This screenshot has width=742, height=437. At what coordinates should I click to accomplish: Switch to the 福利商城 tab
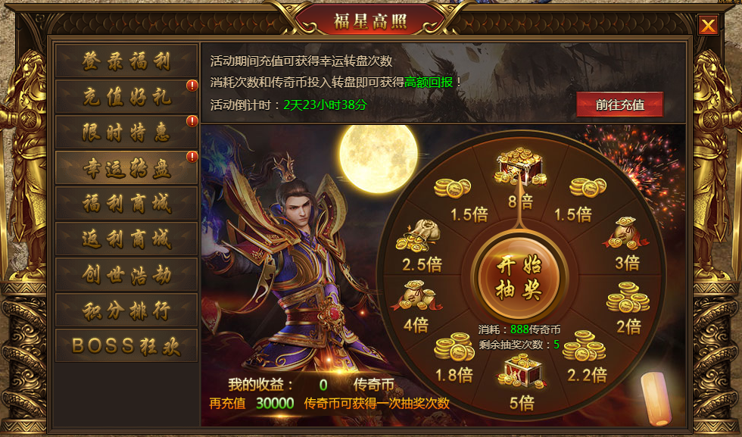[x=126, y=203]
